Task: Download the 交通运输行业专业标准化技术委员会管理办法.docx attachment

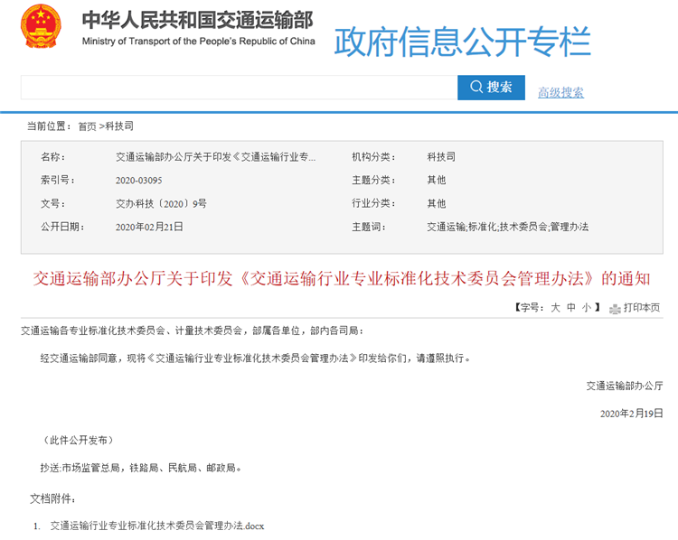Action: (157, 525)
